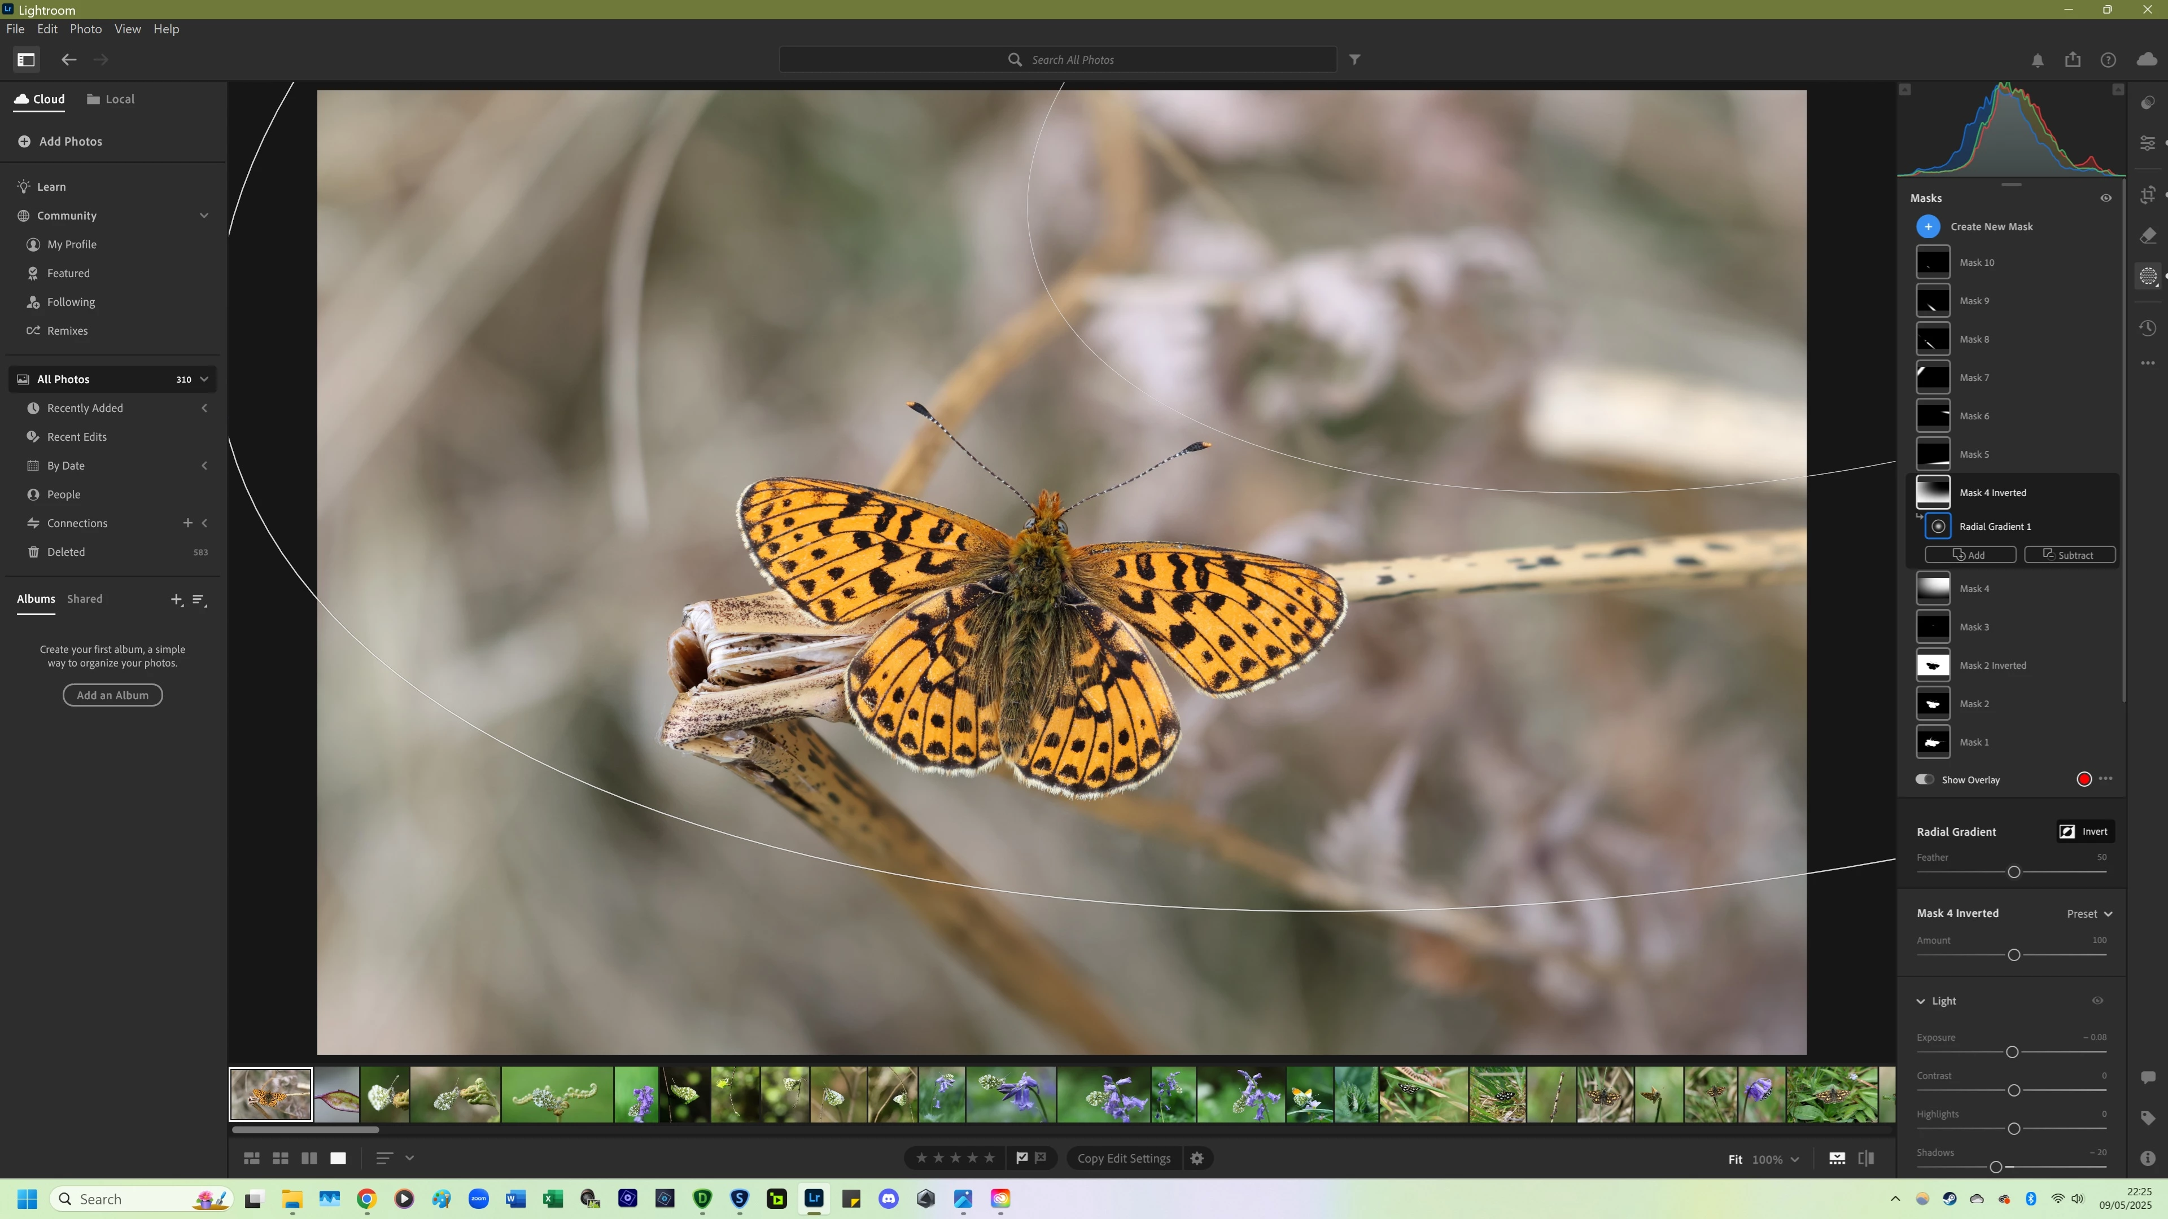Viewport: 2168px width, 1219px height.
Task: Open the Masking tool icon
Action: click(2148, 276)
